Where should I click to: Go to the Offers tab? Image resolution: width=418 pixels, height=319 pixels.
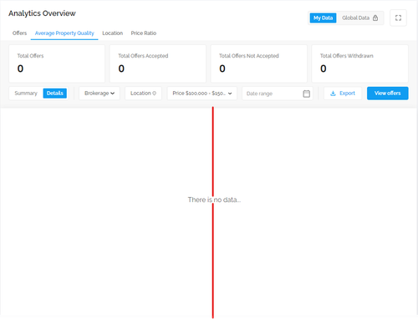pyautogui.click(x=19, y=33)
